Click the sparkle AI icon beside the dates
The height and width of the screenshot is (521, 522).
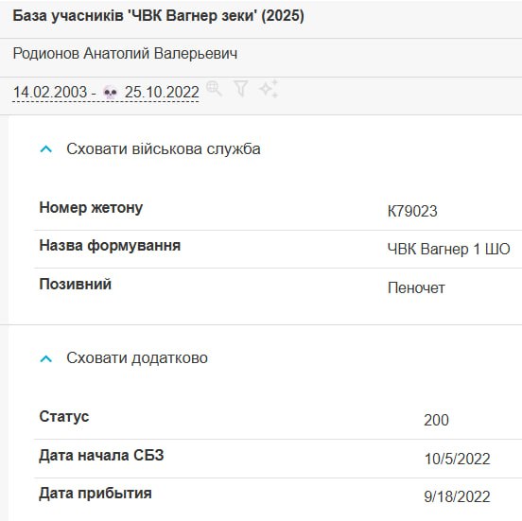[269, 89]
